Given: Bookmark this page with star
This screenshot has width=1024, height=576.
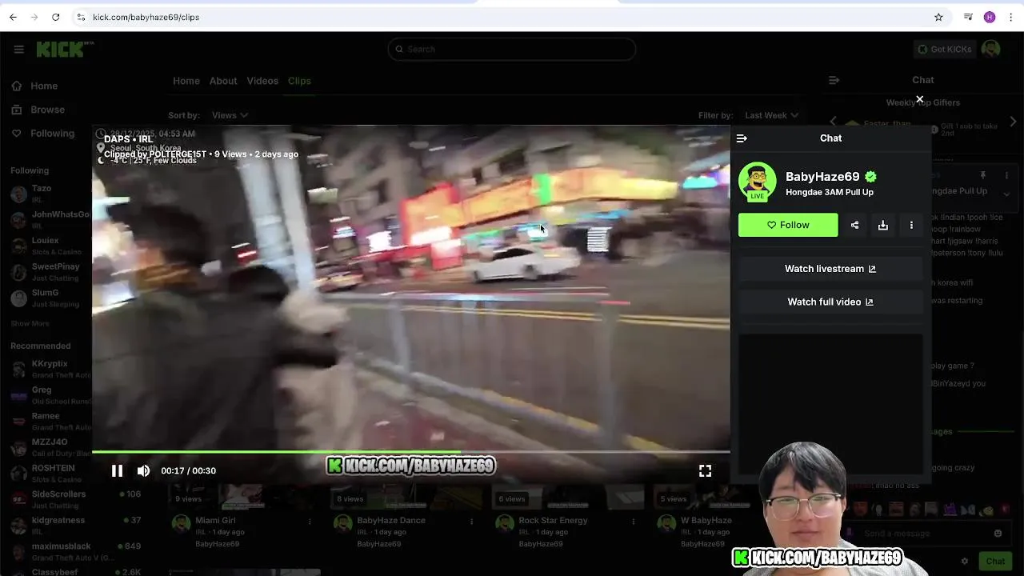Looking at the screenshot, I should [x=938, y=17].
